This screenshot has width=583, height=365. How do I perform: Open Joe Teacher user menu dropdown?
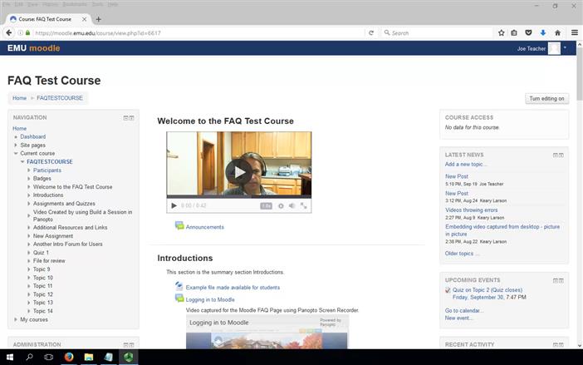pos(565,48)
